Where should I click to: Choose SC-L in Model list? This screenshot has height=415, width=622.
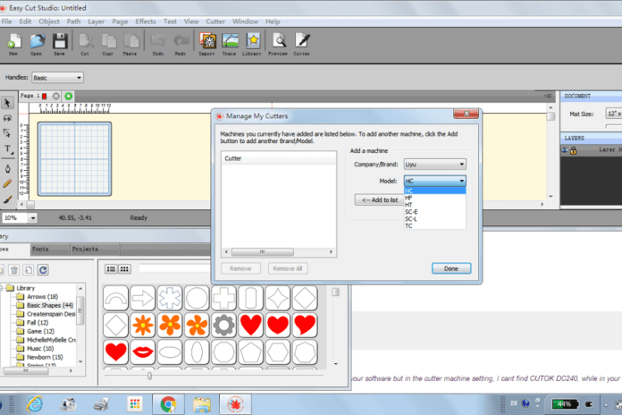tap(434, 219)
